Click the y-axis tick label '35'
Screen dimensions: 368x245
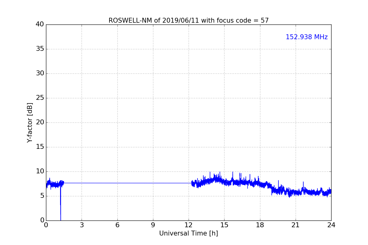(x=40, y=49)
